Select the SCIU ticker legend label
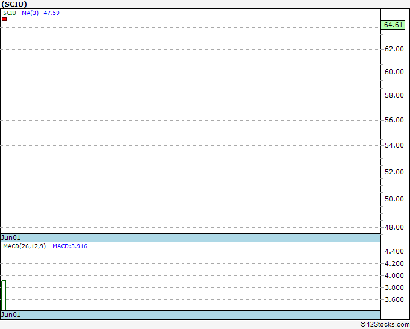The image size is (410, 329). pyautogui.click(x=10, y=13)
